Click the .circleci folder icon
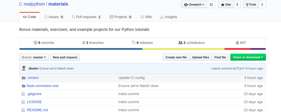The height and width of the screenshot is (112, 281). (23, 78)
